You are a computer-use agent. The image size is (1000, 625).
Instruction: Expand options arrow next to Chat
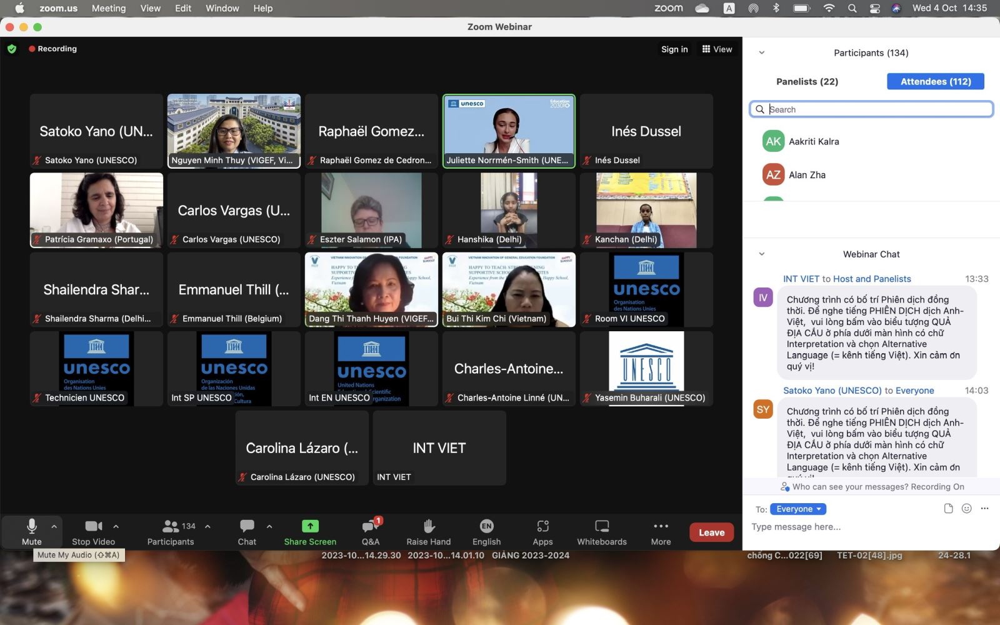tap(269, 526)
